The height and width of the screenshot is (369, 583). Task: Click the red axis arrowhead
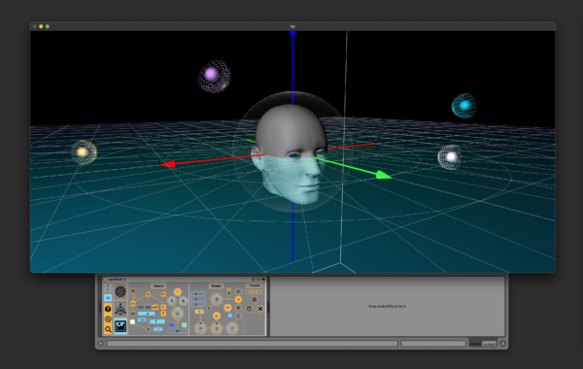tap(167, 163)
